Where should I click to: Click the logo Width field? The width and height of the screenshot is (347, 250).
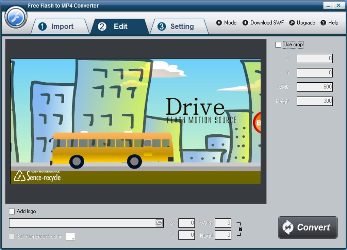(223, 223)
